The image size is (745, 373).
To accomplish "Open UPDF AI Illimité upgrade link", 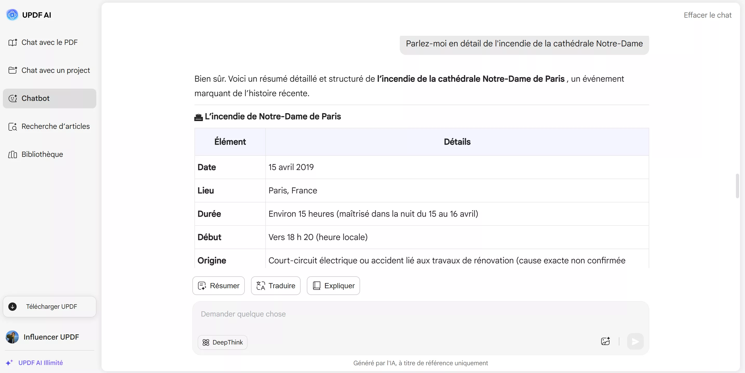I will tap(40, 363).
